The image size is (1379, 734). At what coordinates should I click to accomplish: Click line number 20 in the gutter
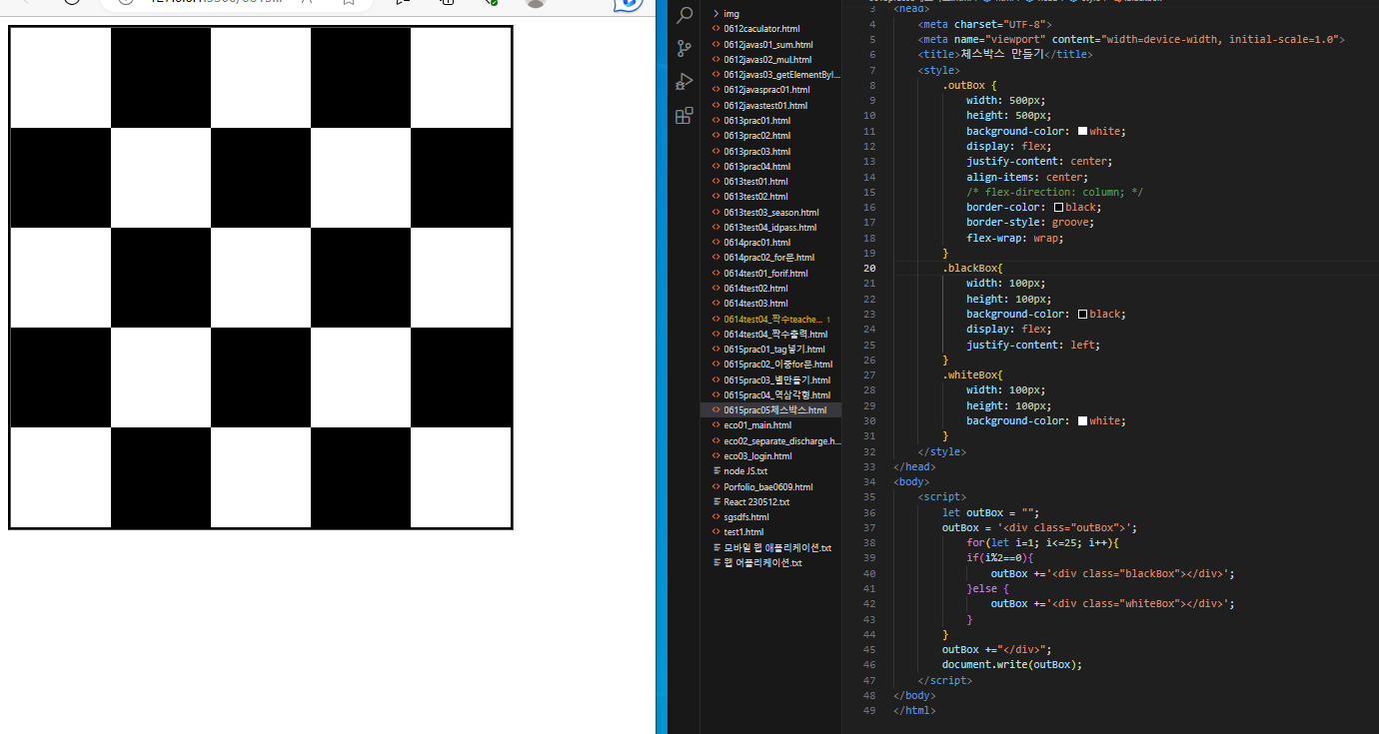point(869,269)
